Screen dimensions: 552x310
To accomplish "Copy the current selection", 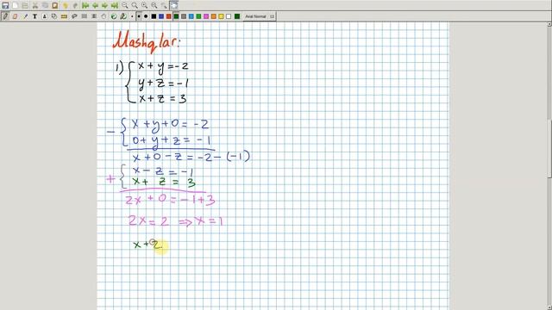I will (45, 6).
